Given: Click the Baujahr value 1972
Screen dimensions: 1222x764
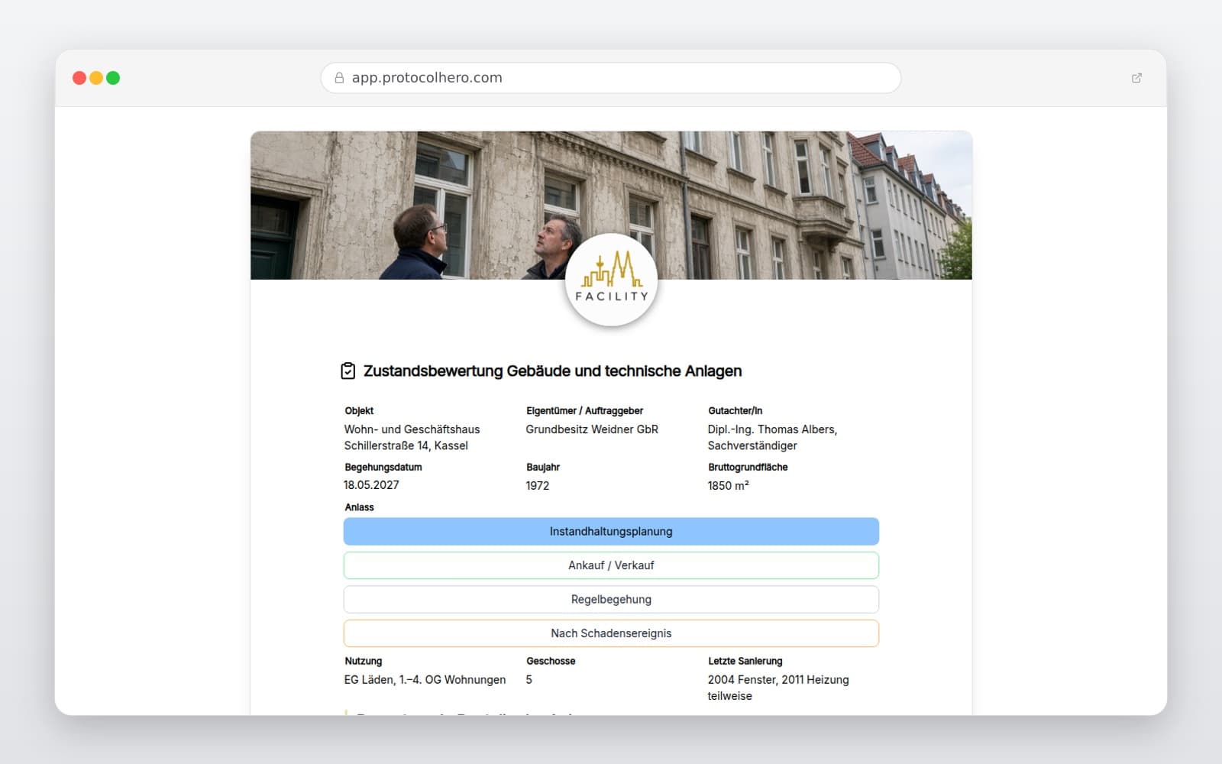Looking at the screenshot, I should [538, 486].
